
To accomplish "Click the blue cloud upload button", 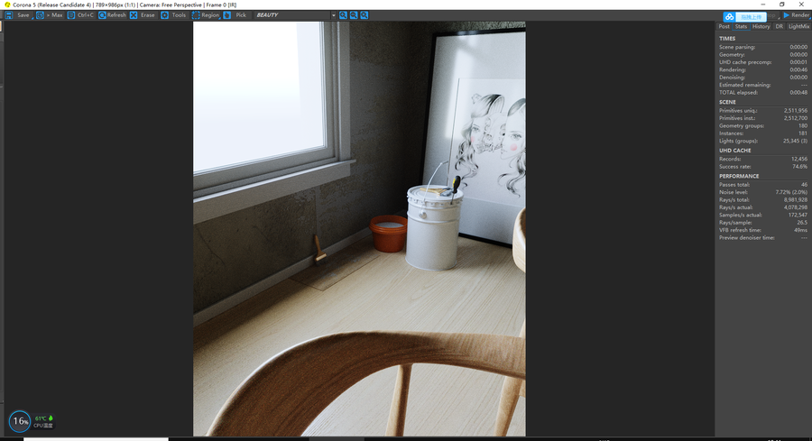I will click(x=744, y=16).
